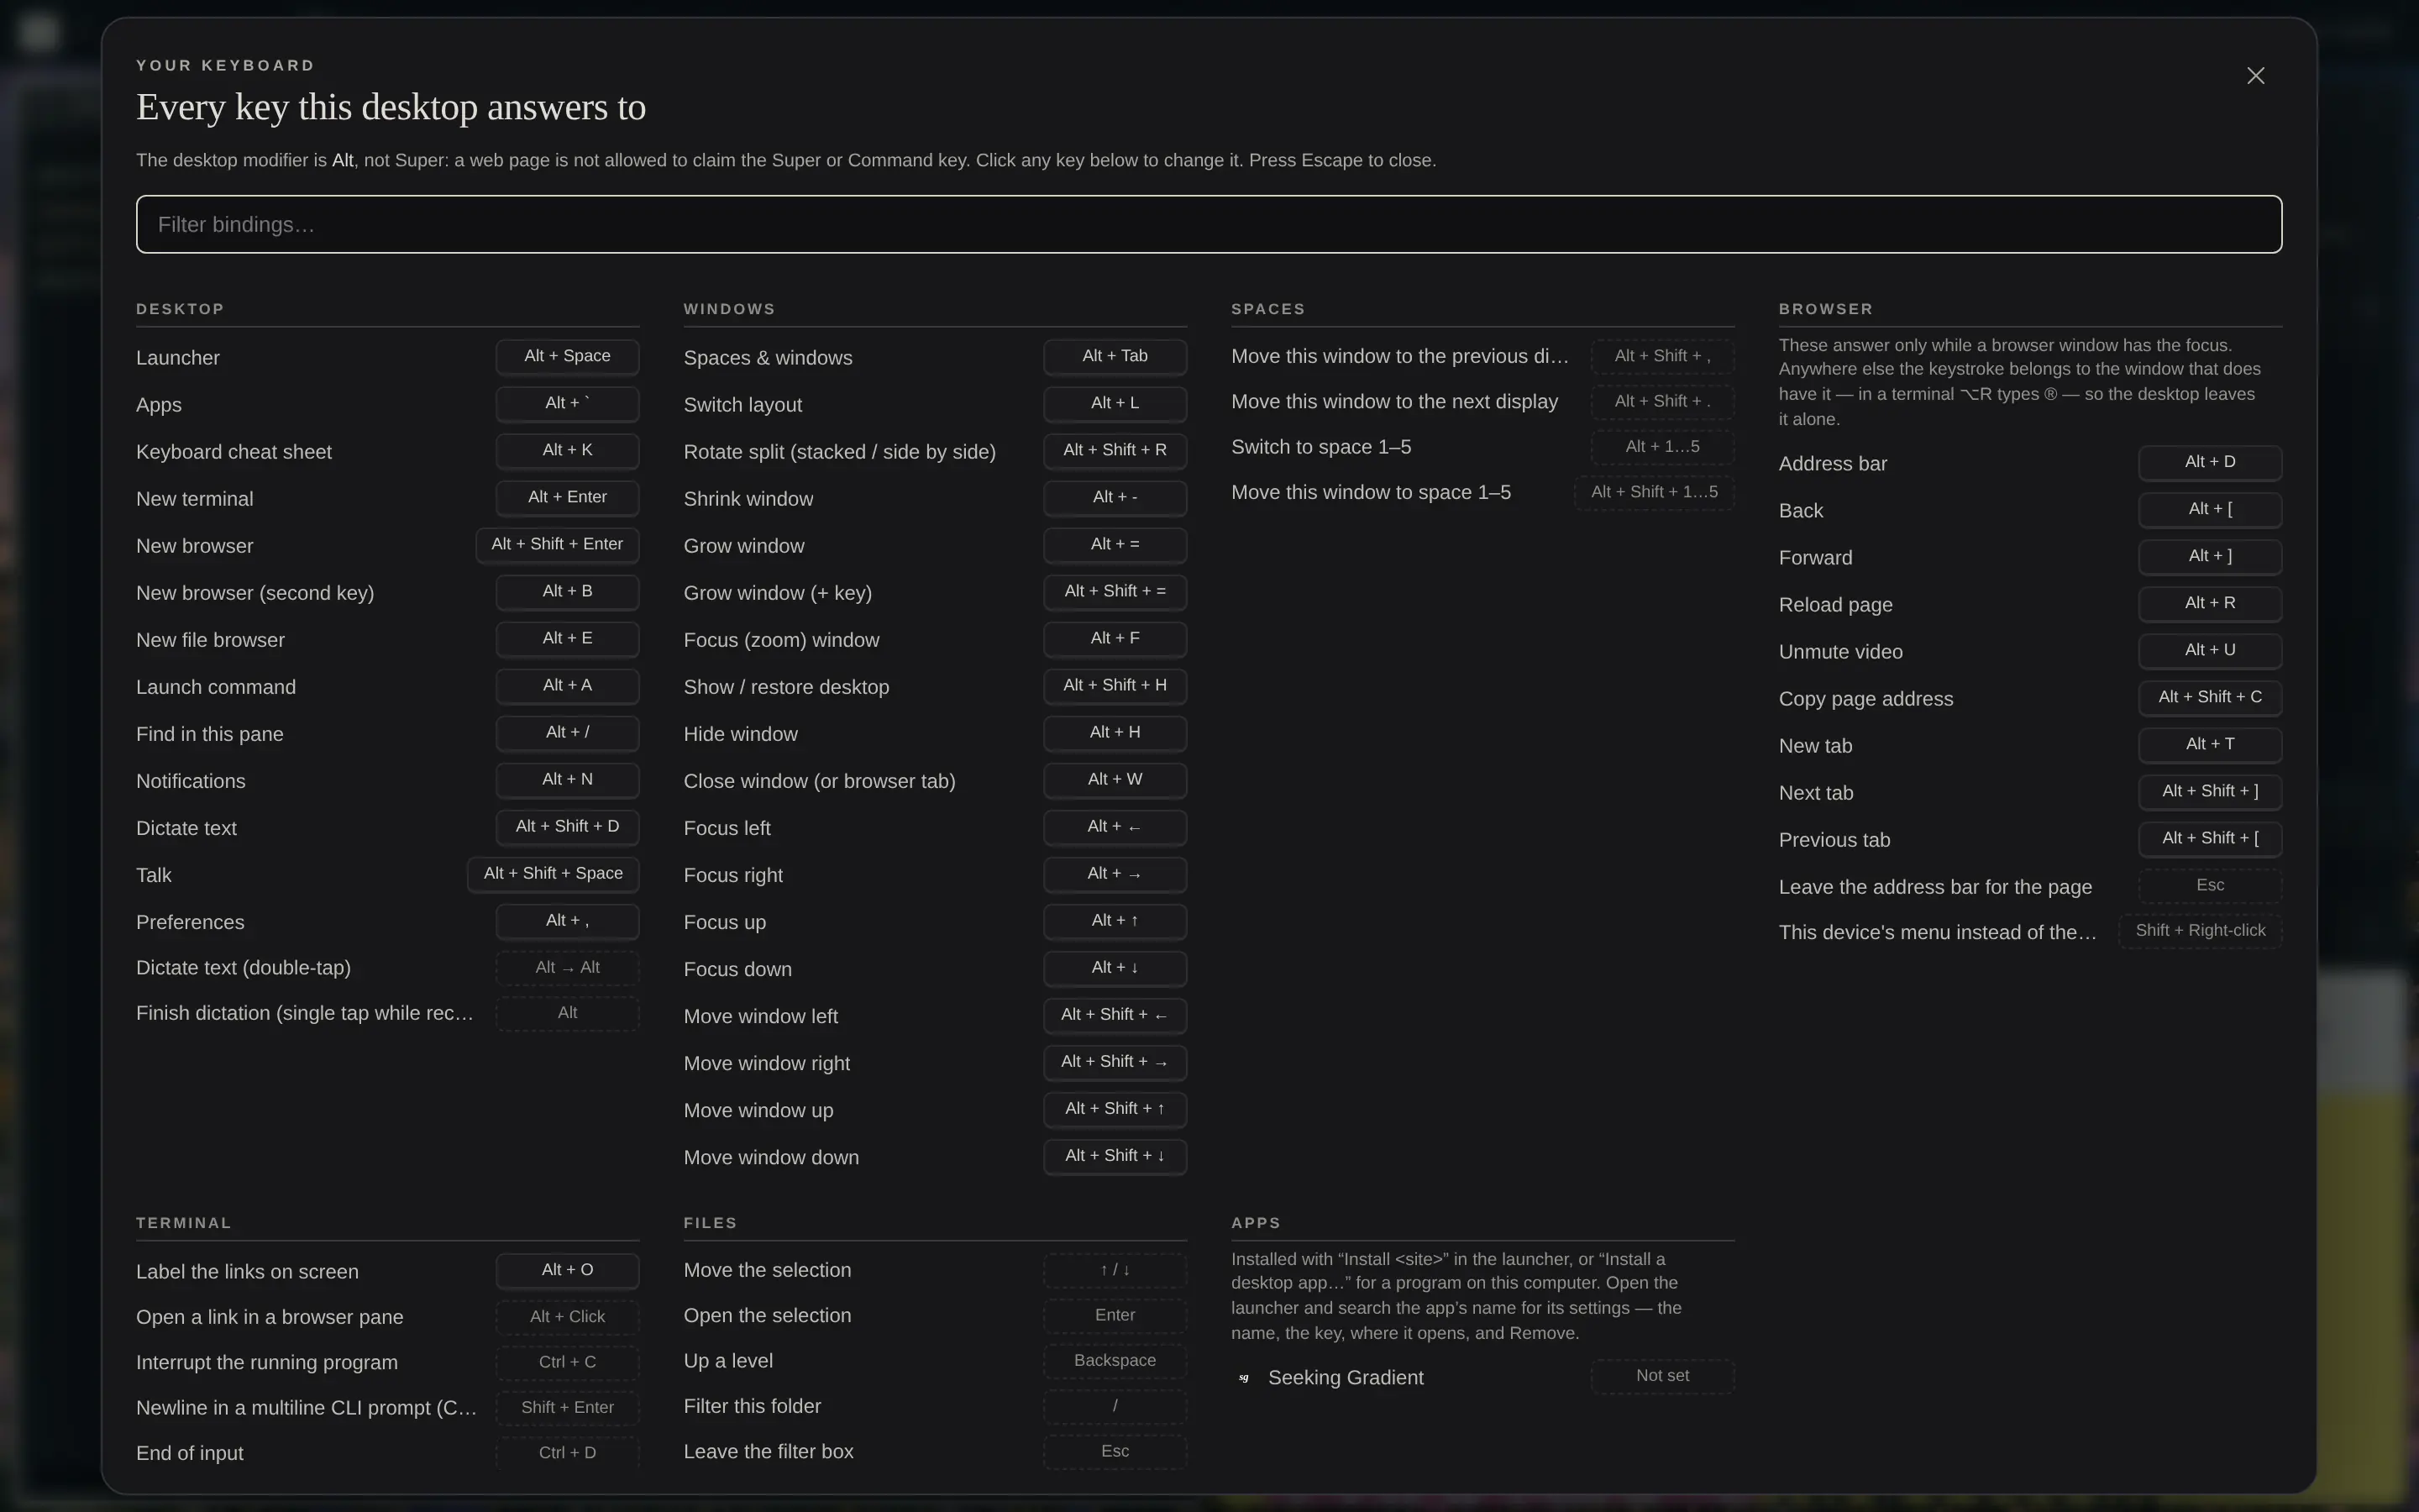Click the Alt + Shift + 1…5 key chip
Screen dimensions: 2419x1512
(1655, 492)
